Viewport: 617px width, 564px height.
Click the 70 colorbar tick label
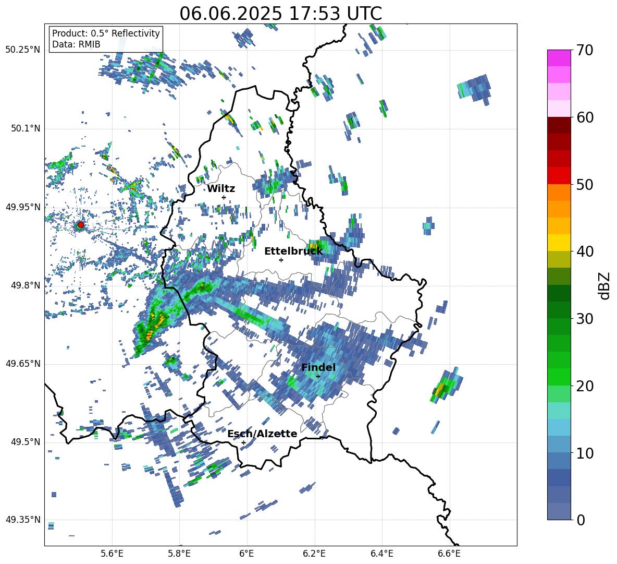click(585, 50)
